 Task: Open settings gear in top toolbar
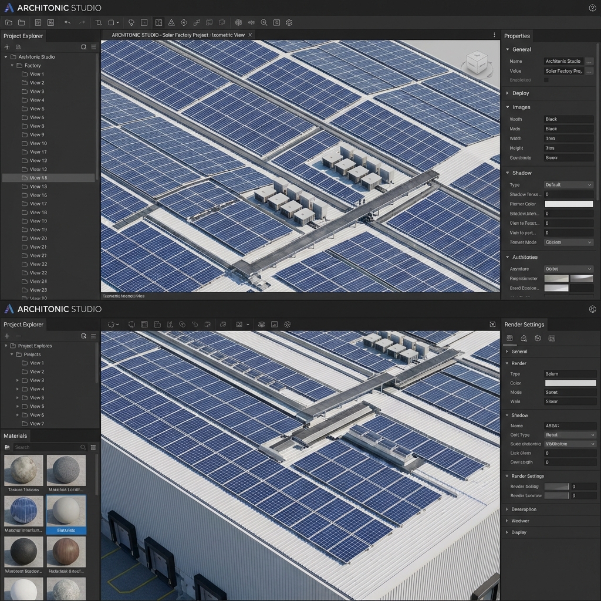click(289, 22)
